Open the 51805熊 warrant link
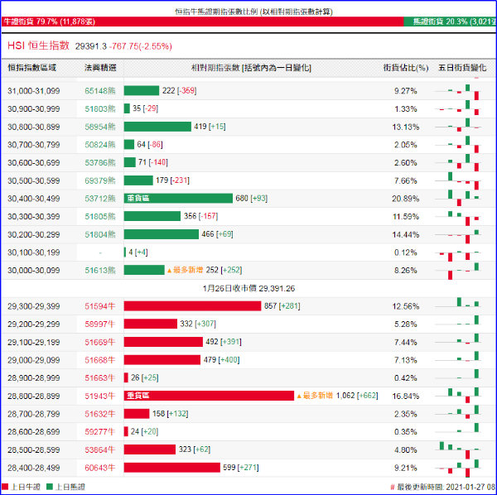The width and height of the screenshot is (497, 495). click(x=100, y=217)
